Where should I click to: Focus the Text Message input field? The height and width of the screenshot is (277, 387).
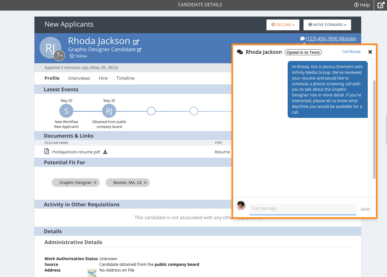tap(303, 209)
